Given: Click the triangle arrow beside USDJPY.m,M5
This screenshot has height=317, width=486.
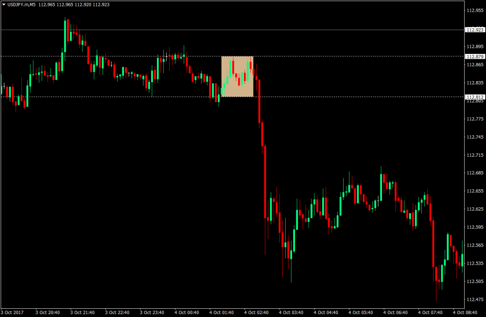Looking at the screenshot, I should 3,4.
